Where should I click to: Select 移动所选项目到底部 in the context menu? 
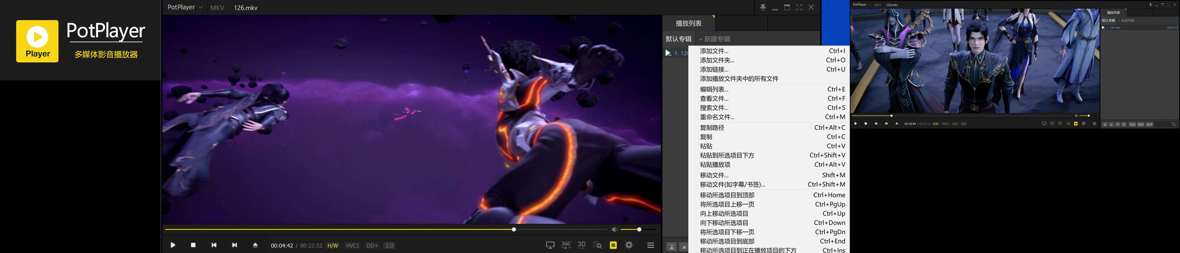(x=769, y=241)
